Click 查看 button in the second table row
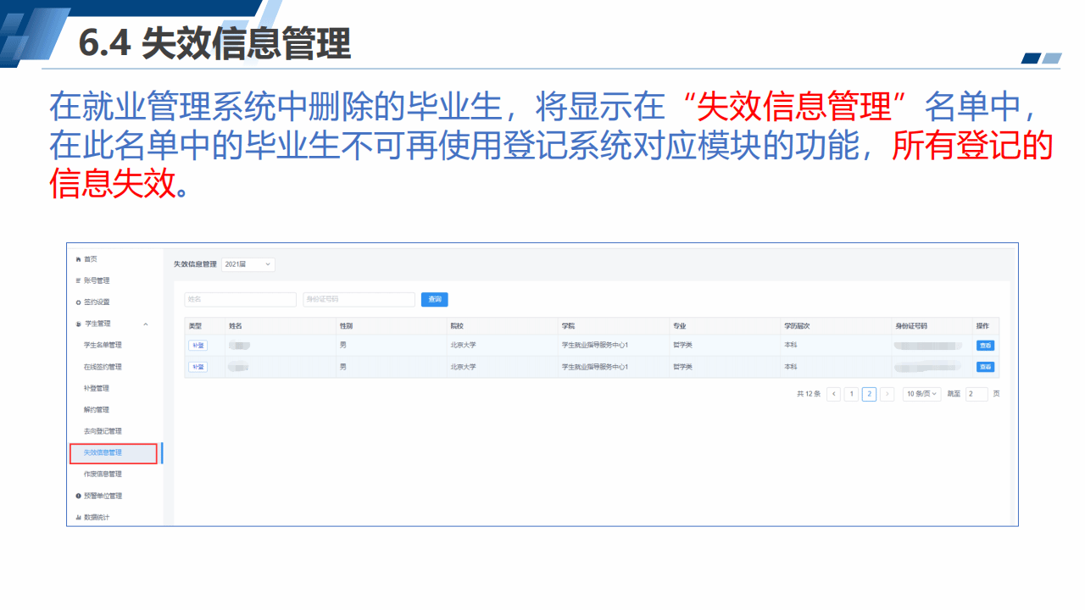 click(x=985, y=367)
